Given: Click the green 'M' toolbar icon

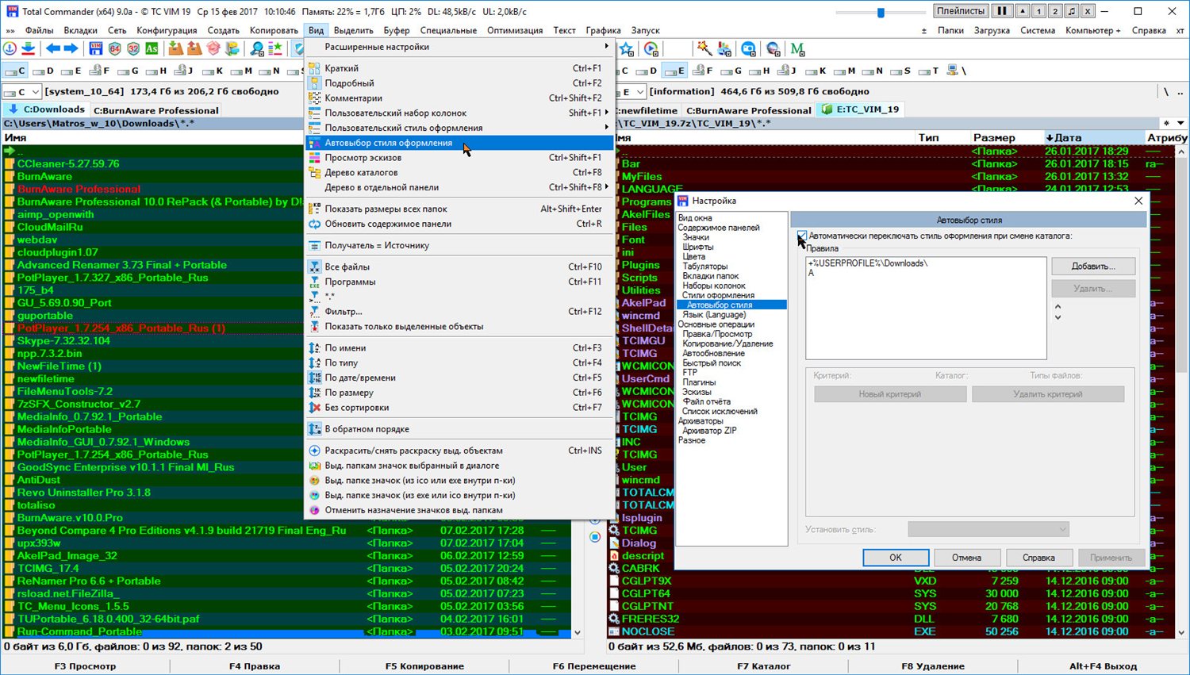Looking at the screenshot, I should tap(797, 49).
